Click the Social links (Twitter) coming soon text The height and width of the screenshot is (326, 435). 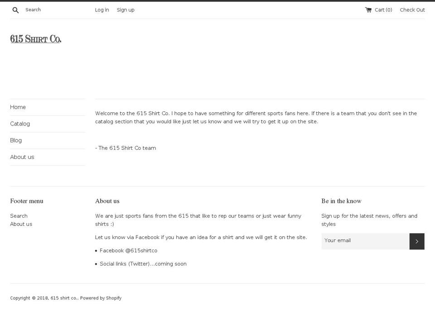pos(143,264)
